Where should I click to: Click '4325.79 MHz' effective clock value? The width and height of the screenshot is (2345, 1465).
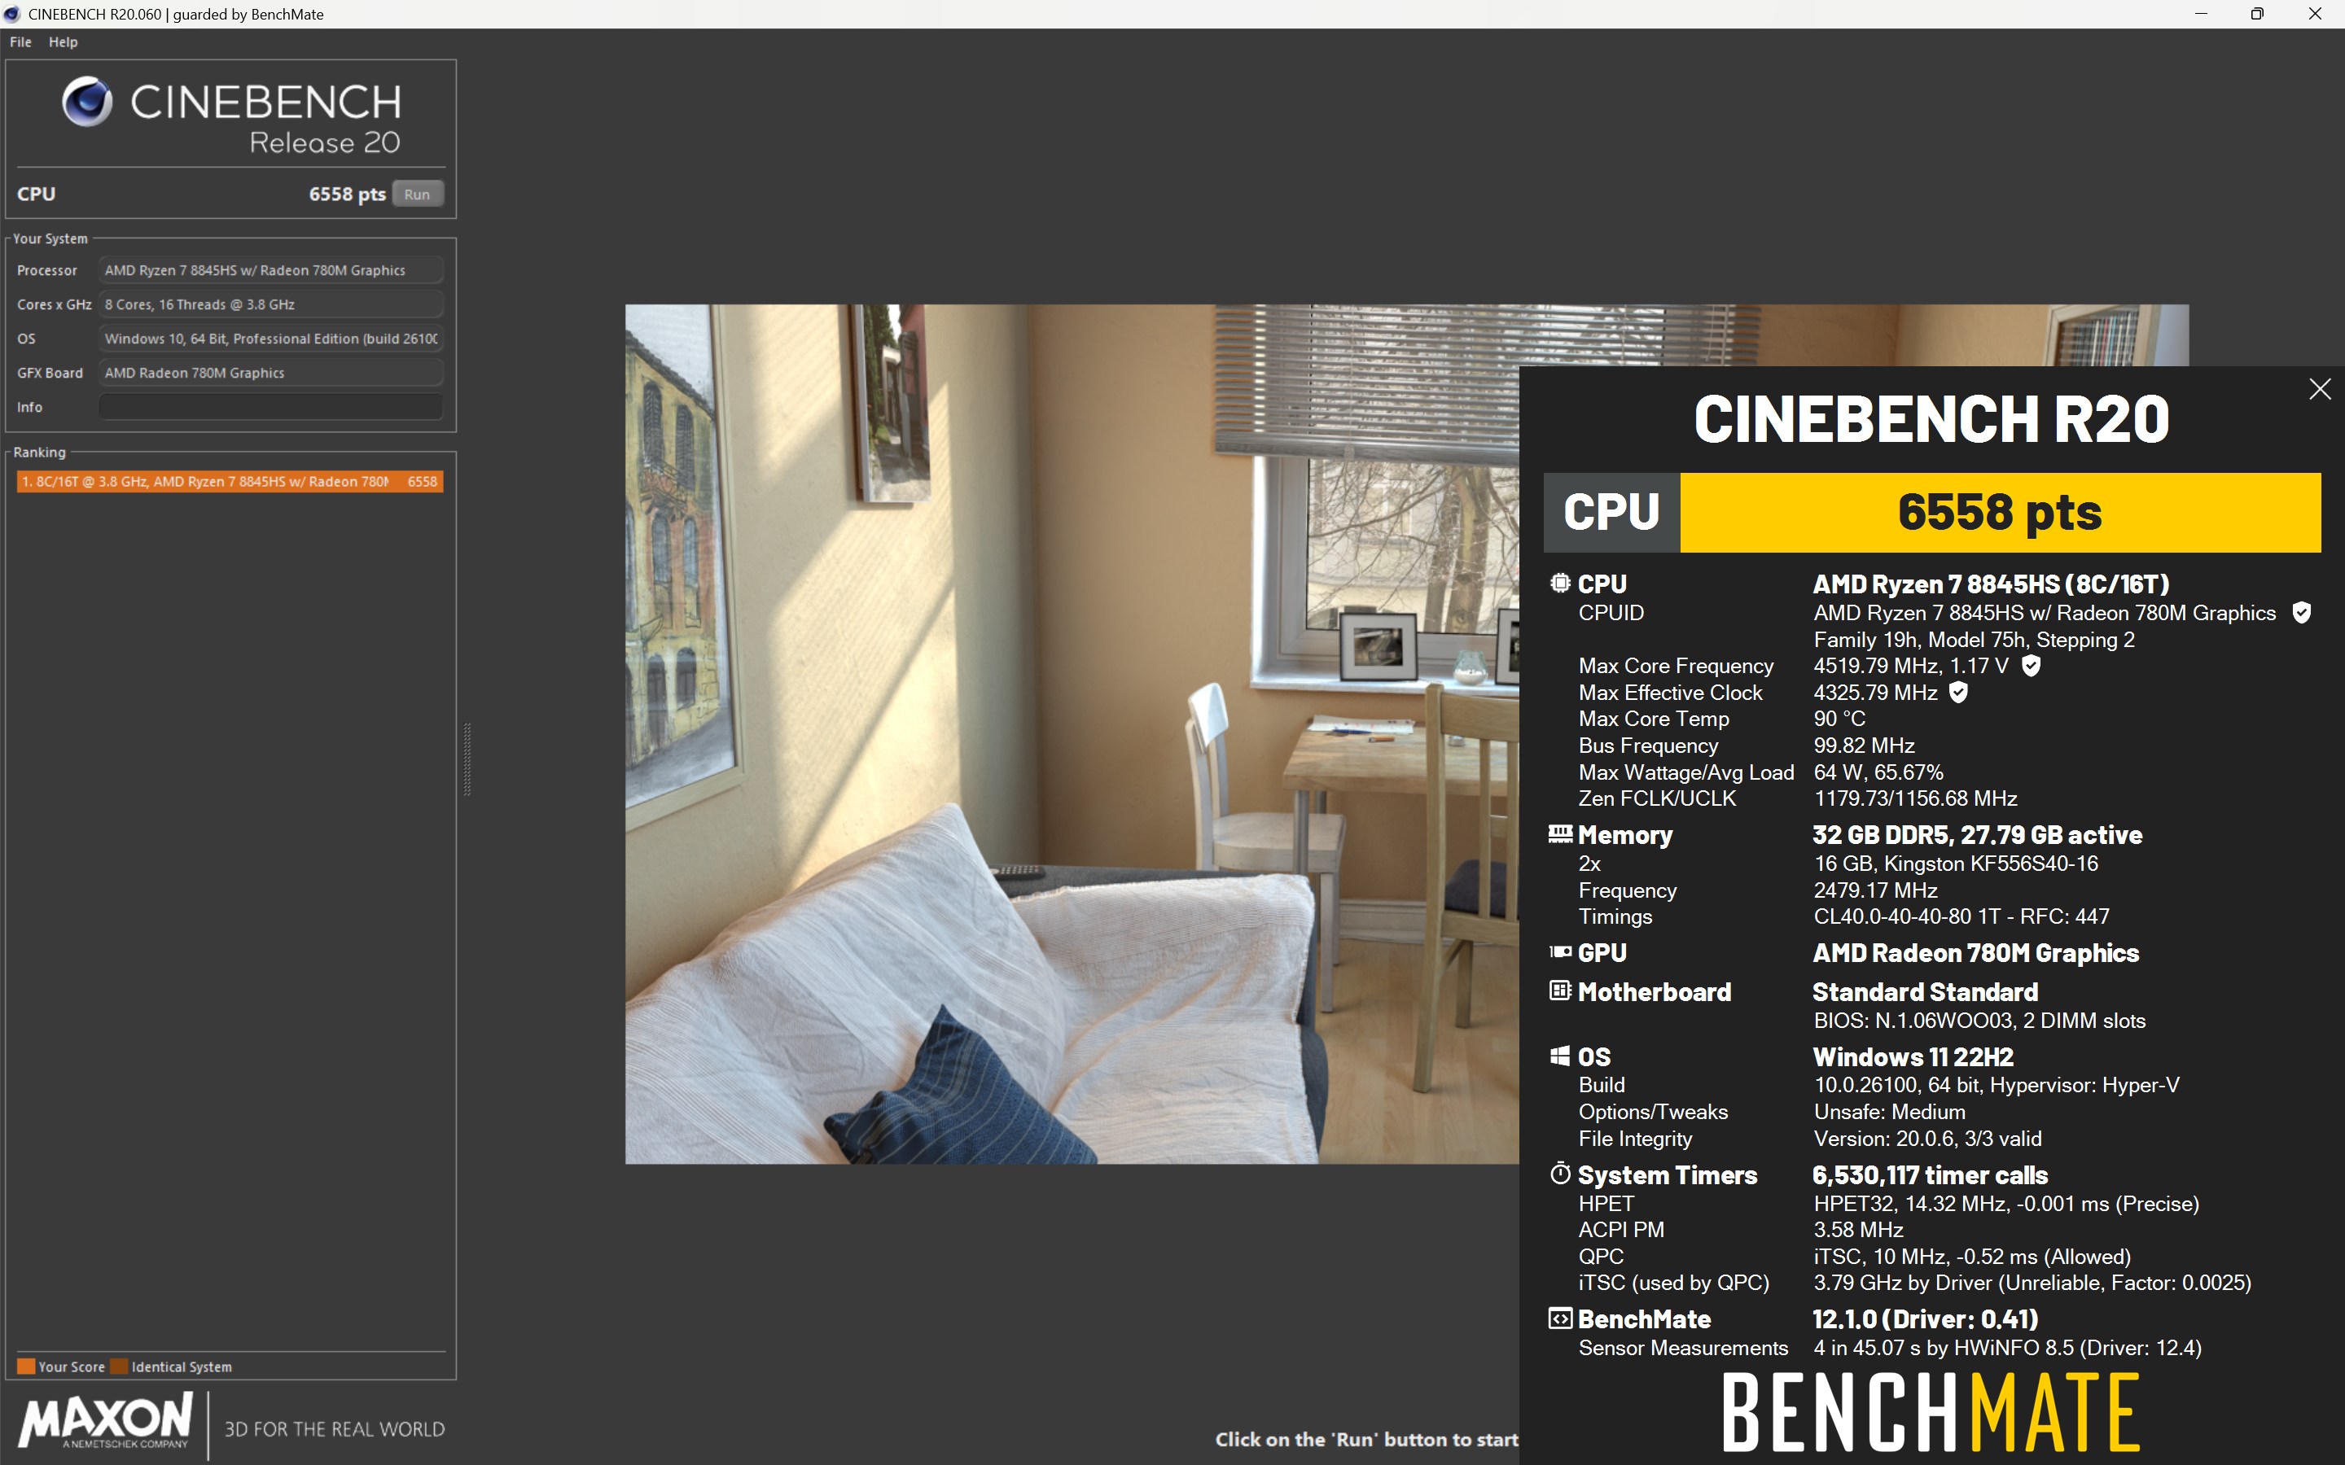point(1875,692)
